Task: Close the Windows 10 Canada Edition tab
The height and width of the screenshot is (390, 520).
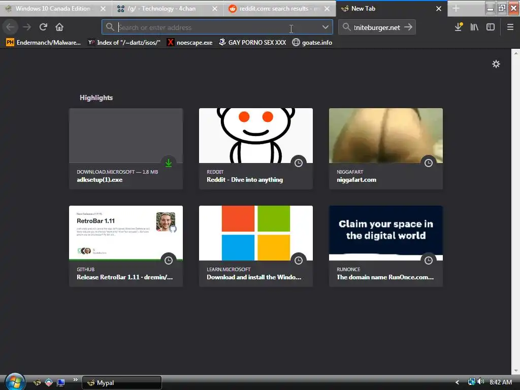Action: point(103,9)
